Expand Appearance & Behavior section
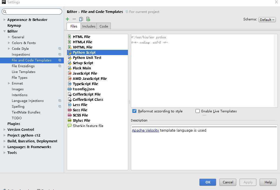The image size is (280, 190). (x=4, y=20)
